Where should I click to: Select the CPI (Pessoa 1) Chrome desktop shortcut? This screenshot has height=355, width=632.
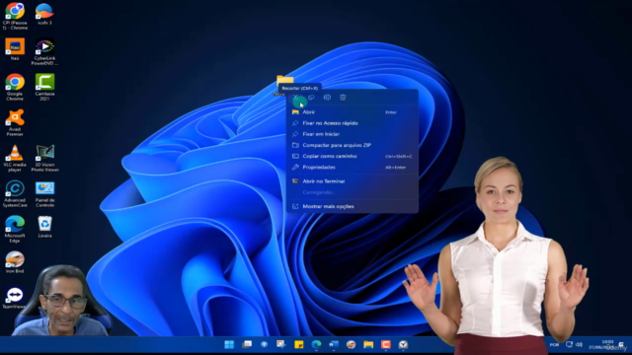[15, 16]
